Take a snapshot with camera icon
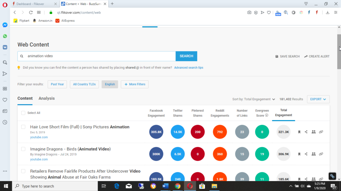 249,13
